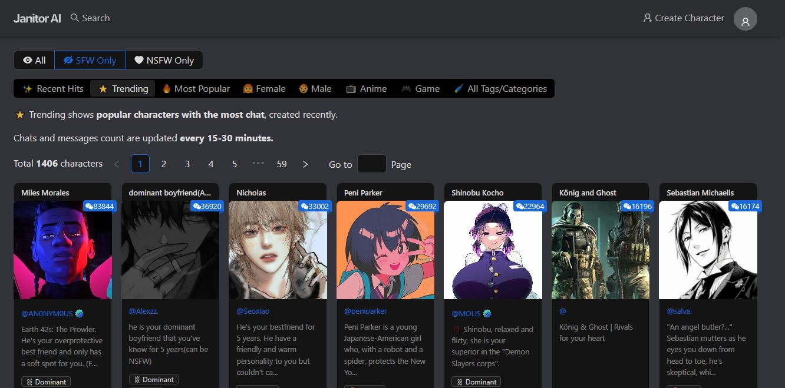Click Create Character button
This screenshot has width=785, height=388.
(684, 18)
